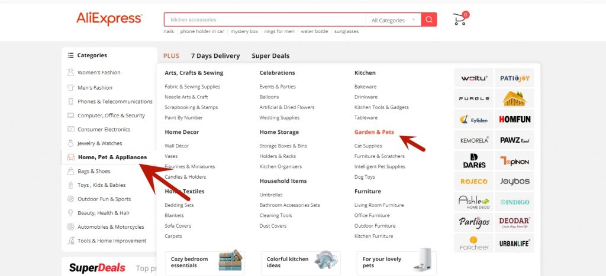The width and height of the screenshot is (606, 276).
Task: Open the PAWZ Road brand logo
Action: pos(514,140)
